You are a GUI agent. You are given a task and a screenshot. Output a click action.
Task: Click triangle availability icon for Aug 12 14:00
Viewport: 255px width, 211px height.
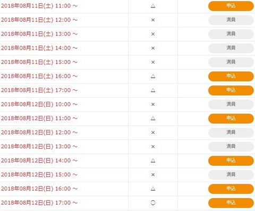(153, 161)
